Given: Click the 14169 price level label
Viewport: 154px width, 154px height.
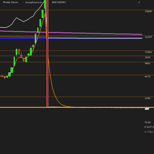Looking at the screenshot, I should pos(148,37).
